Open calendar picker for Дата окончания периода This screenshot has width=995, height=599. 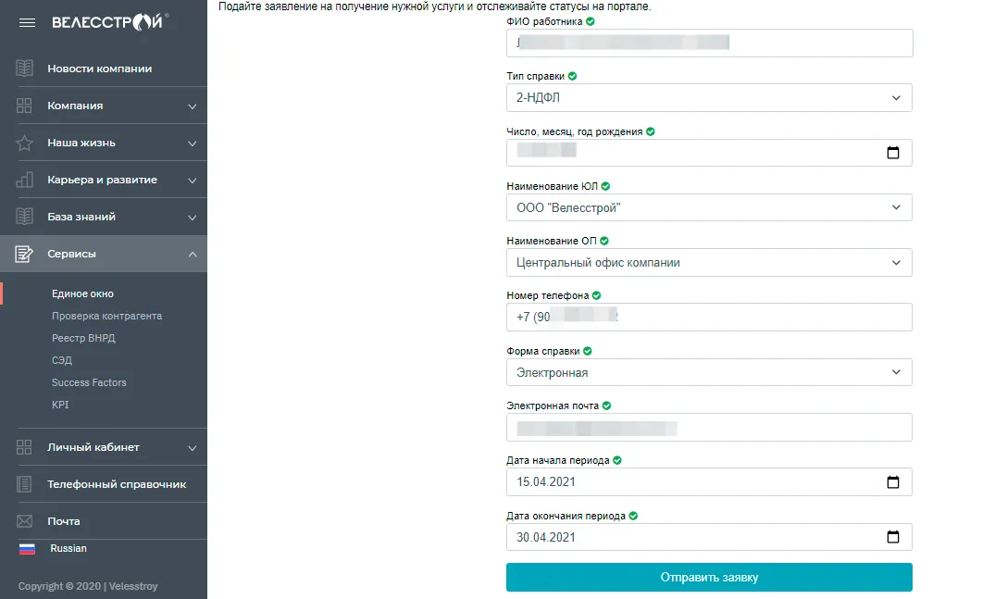(x=892, y=537)
